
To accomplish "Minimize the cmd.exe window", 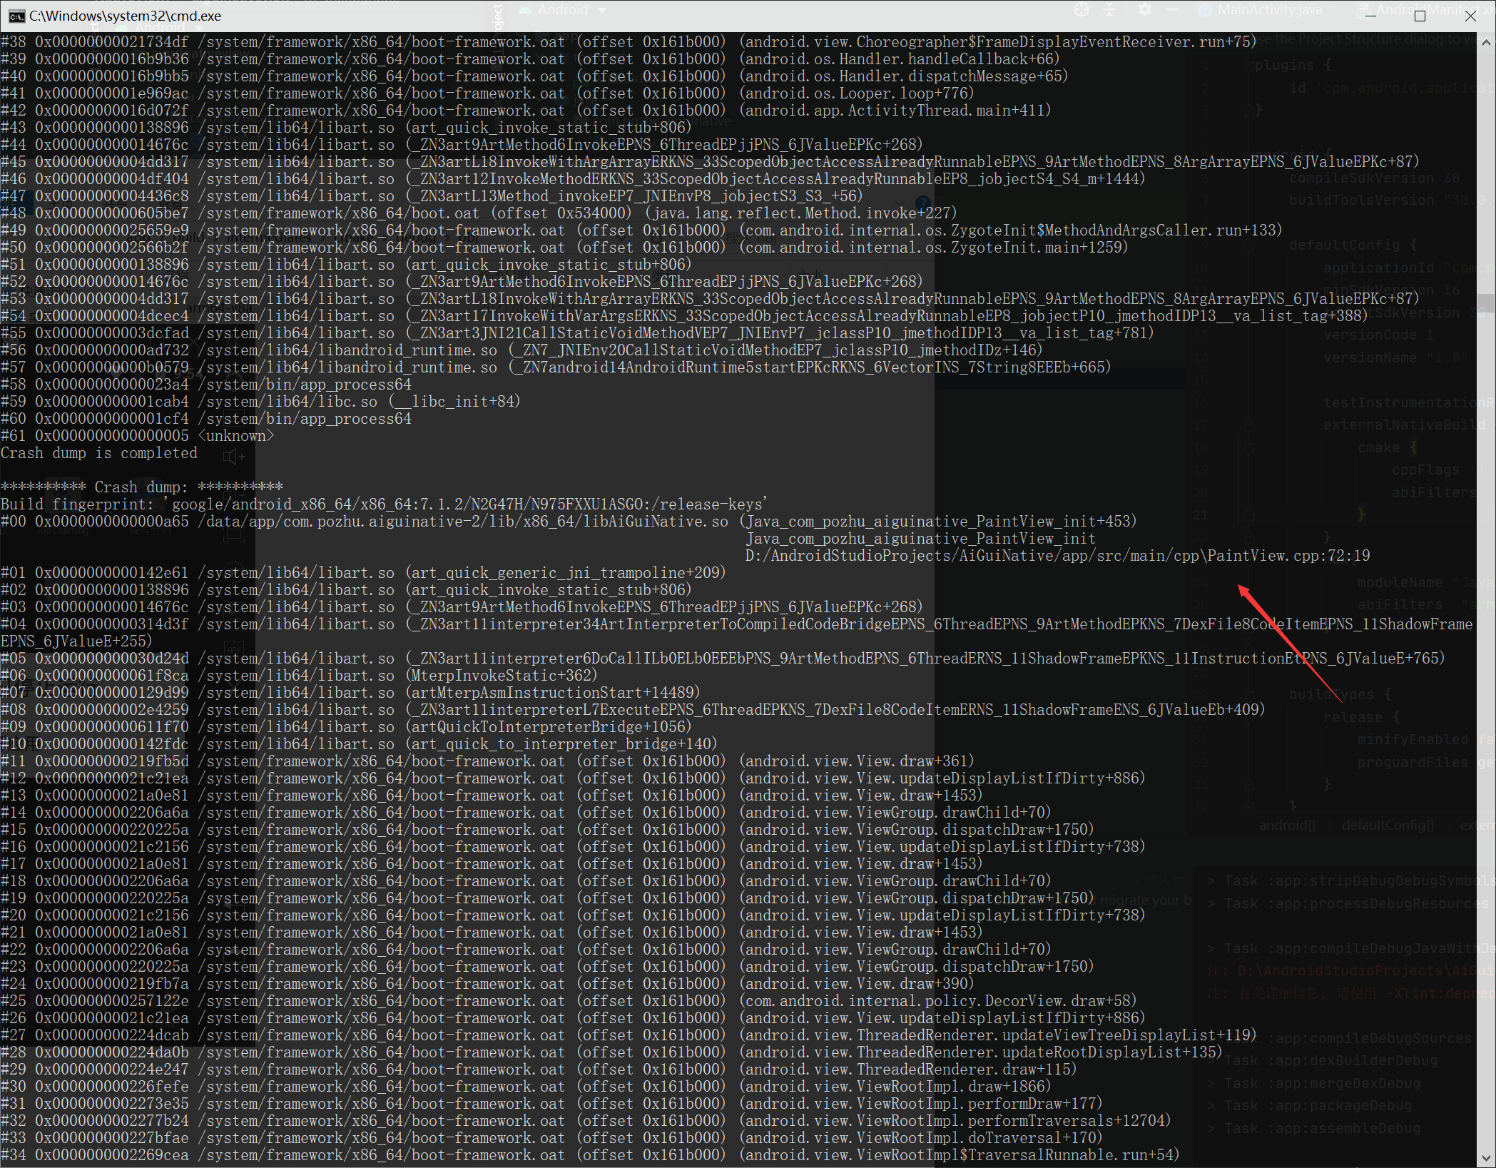I will 1370,16.
